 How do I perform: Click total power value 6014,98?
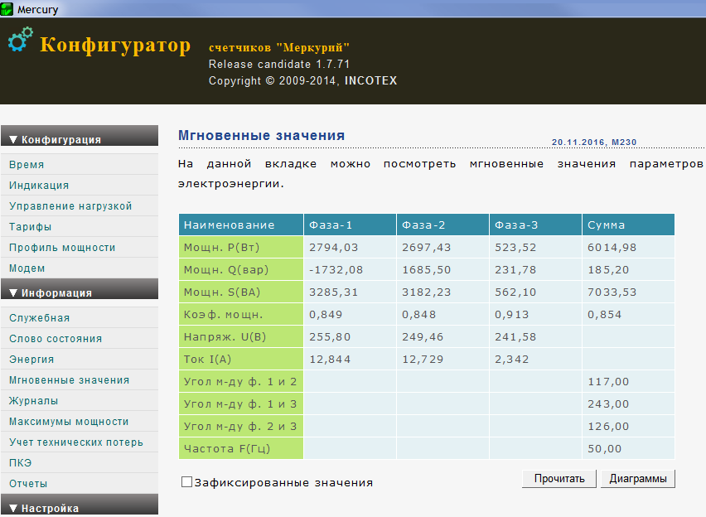[629, 247]
